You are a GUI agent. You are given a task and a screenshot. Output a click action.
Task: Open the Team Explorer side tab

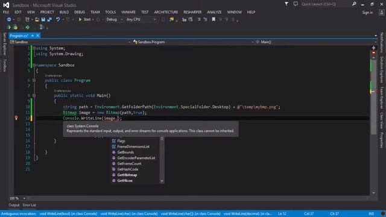point(382,98)
